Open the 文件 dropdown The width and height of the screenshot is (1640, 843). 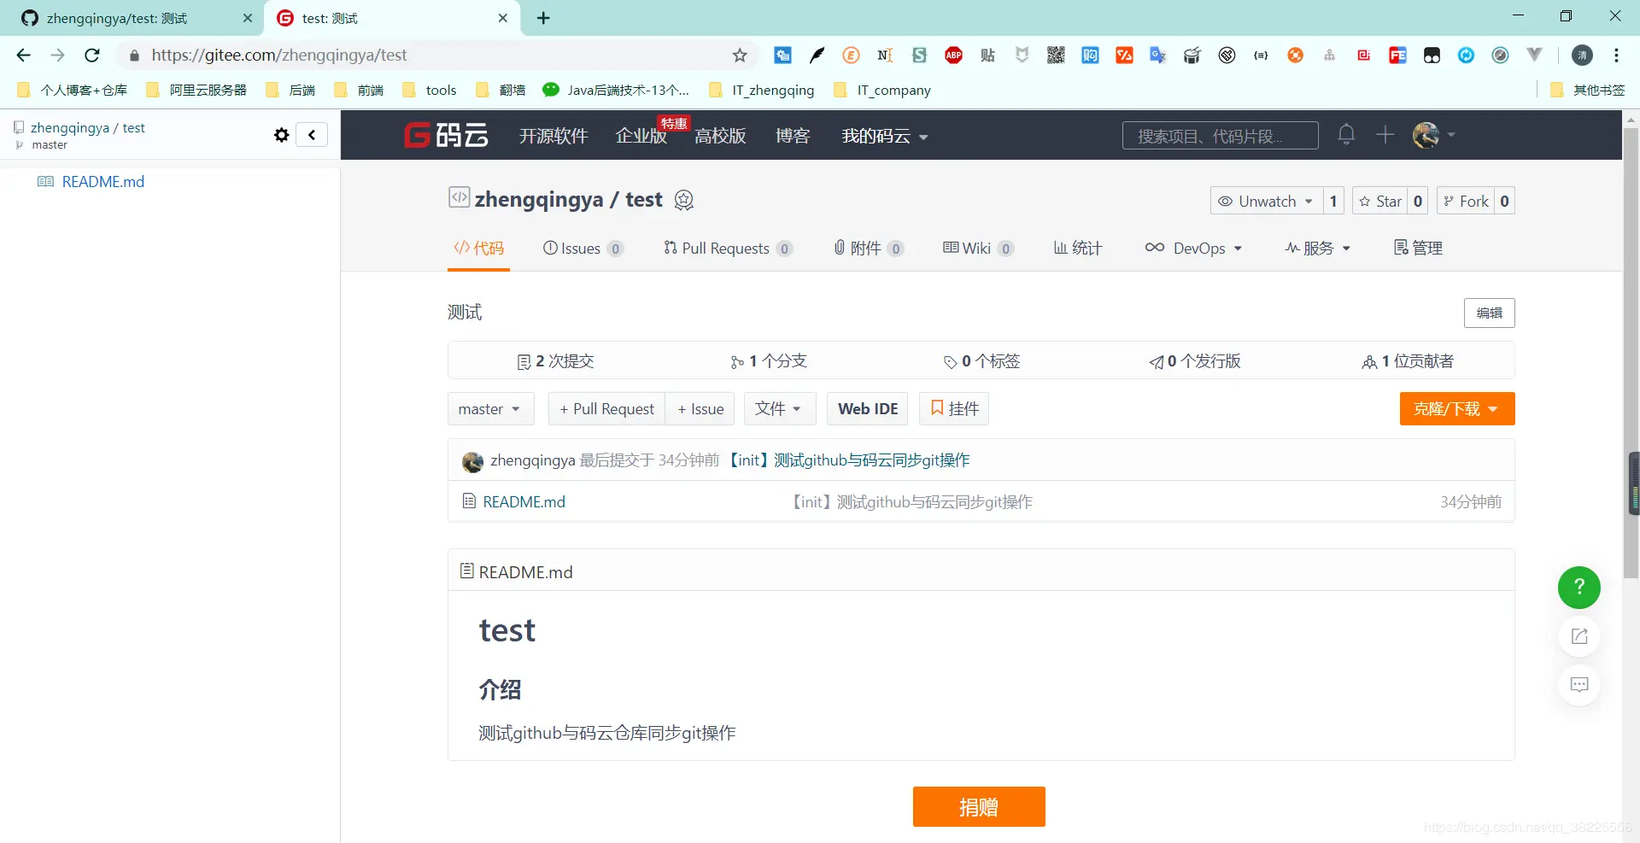(x=779, y=409)
